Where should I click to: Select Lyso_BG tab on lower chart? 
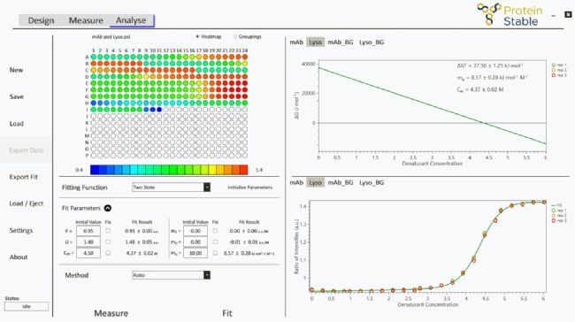click(372, 182)
